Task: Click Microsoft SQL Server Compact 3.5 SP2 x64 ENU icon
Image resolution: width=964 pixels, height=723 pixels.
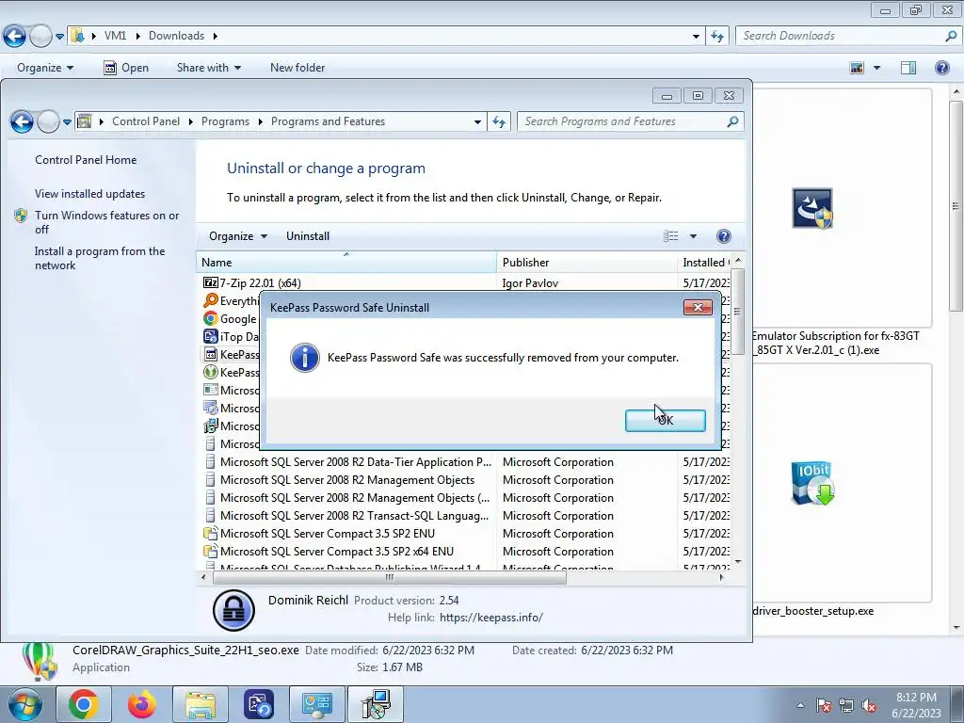Action: 210,552
